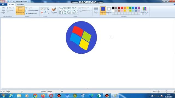Pick the right arrow shape

(70, 11)
